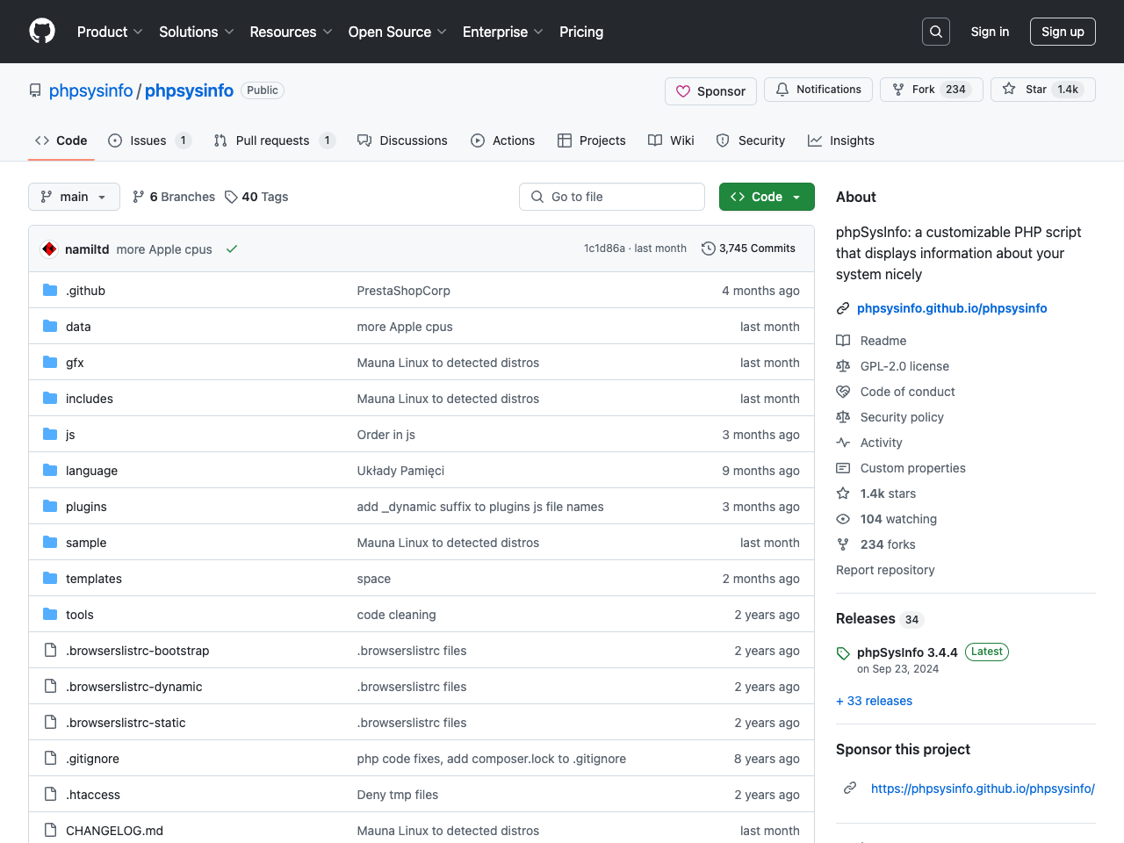Open the data folder icon
The image size is (1124, 843).
click(x=50, y=327)
